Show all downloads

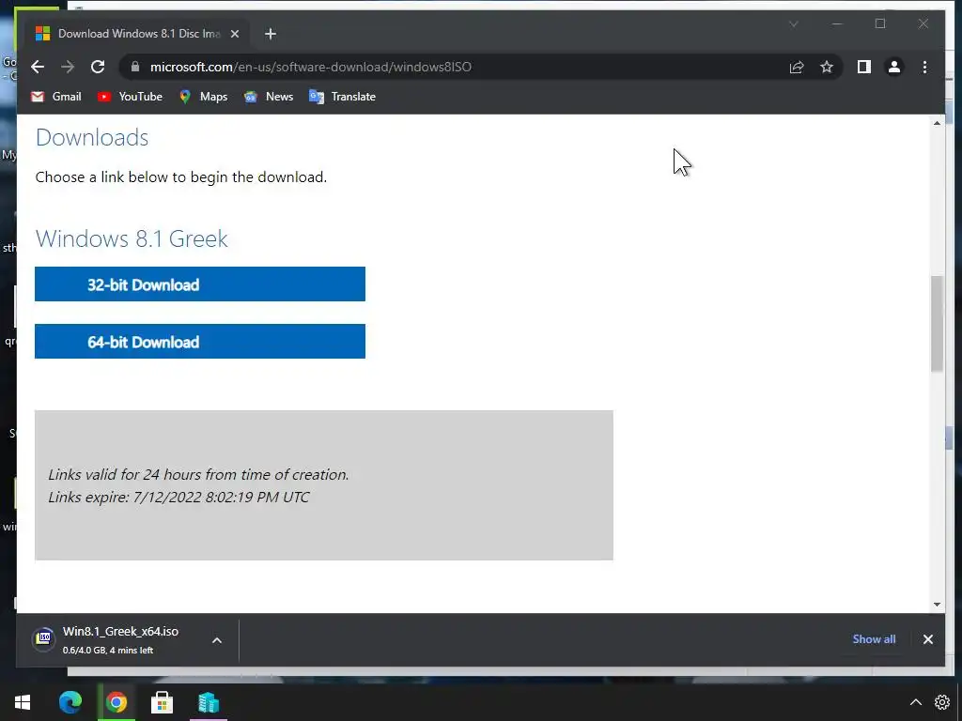coord(874,638)
